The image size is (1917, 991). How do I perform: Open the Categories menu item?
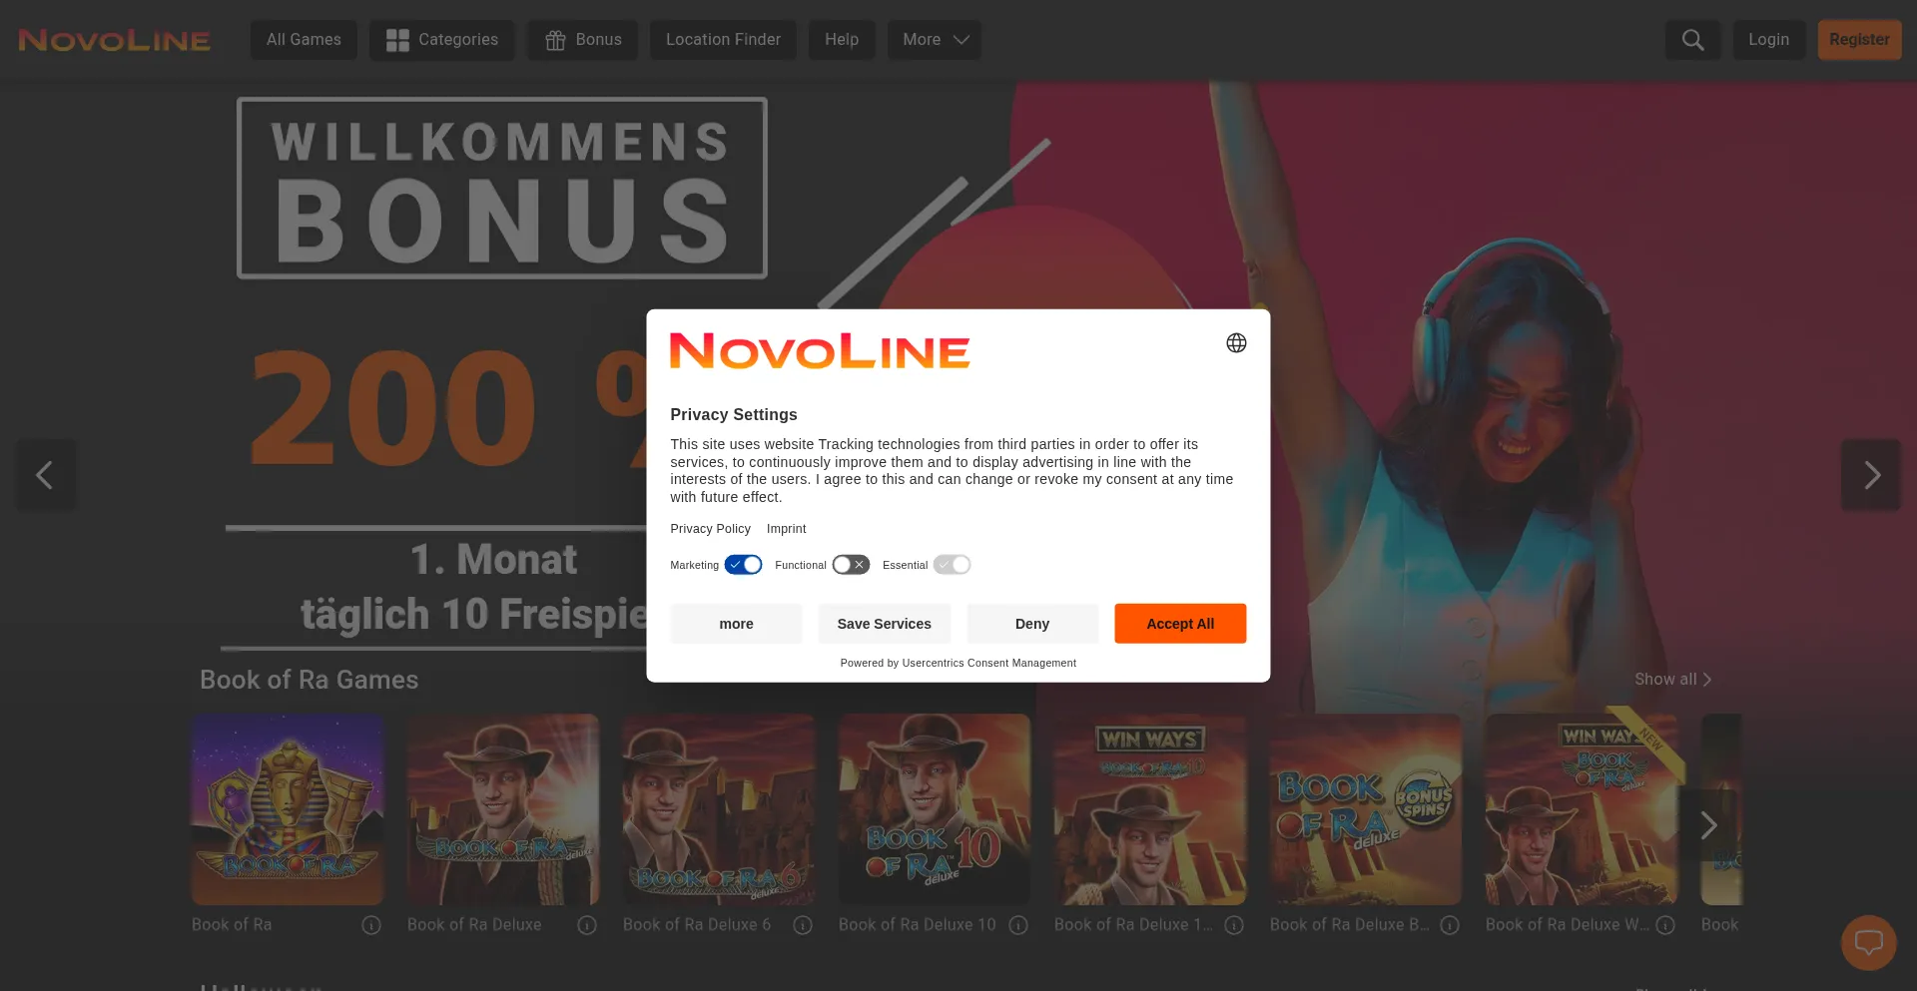coord(442,40)
